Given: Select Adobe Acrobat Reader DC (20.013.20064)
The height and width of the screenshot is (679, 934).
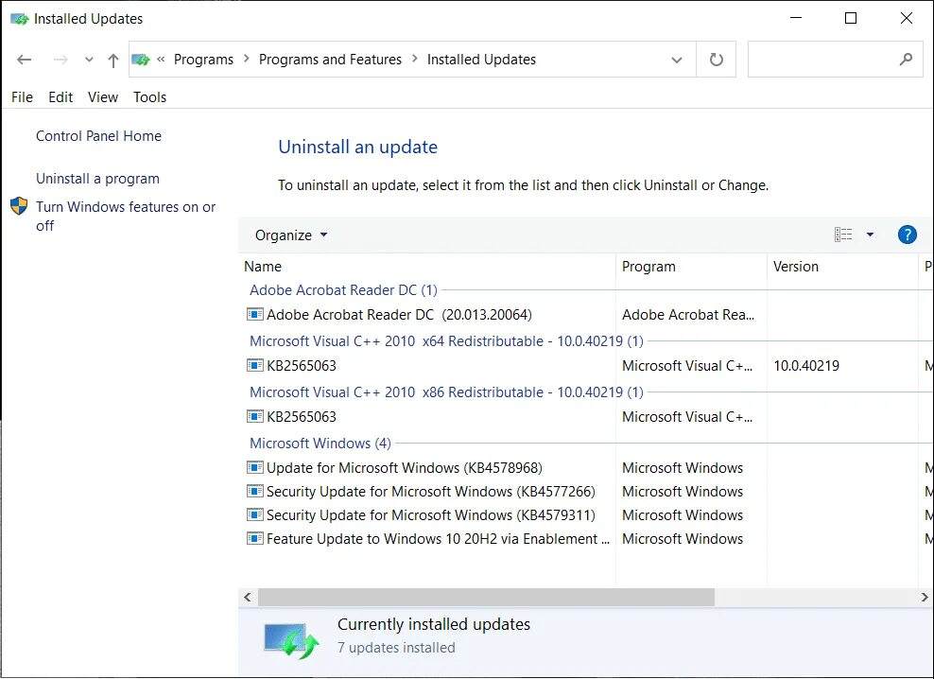Looking at the screenshot, I should point(399,315).
